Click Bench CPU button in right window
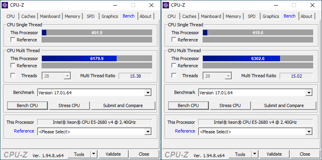The image size is (322, 160). [x=189, y=105]
